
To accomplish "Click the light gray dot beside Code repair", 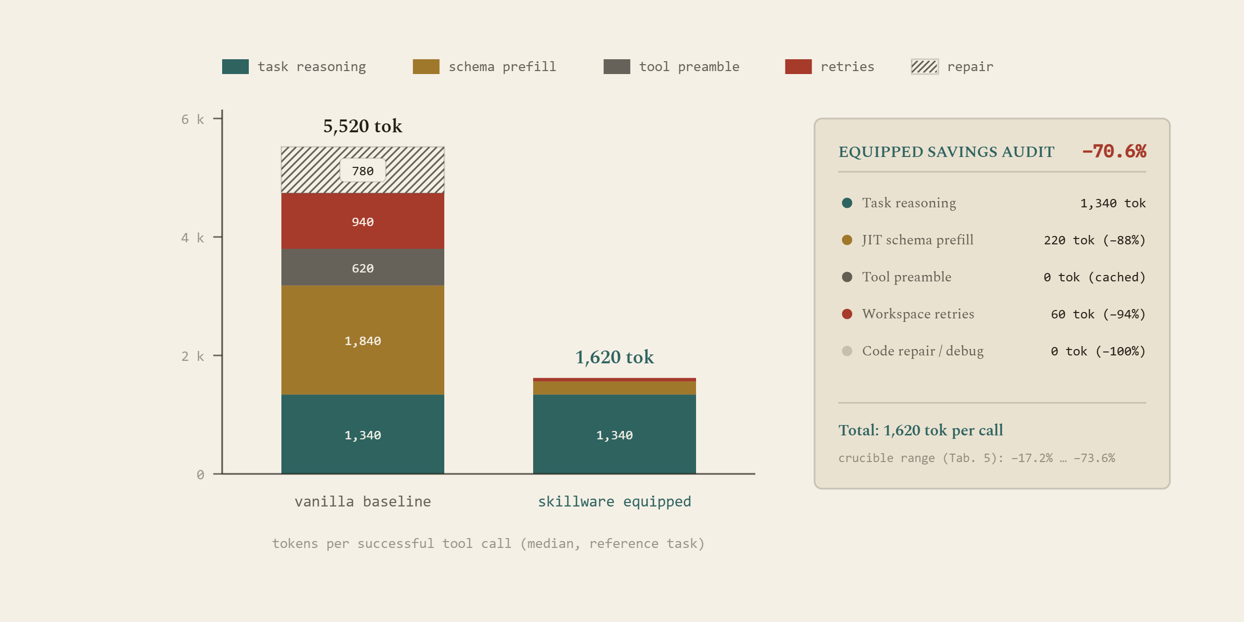I will [847, 351].
